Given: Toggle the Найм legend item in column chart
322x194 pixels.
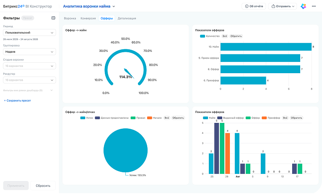Looking at the screenshot, I should (x=209, y=118).
